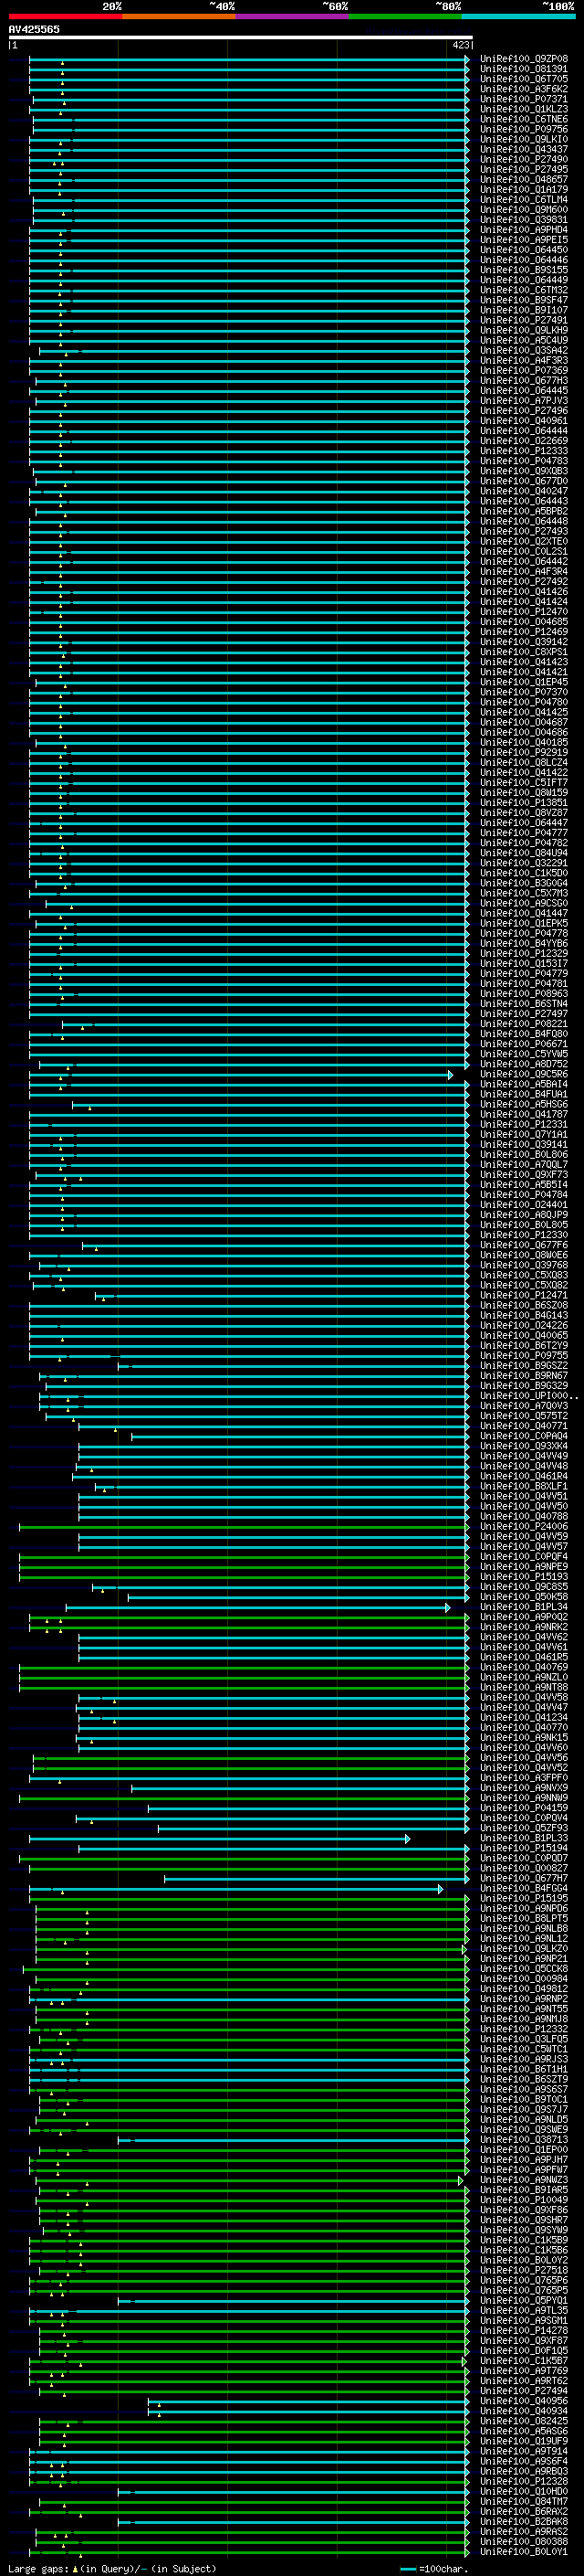Click hit label UniRef100_A9PHD4
The image size is (584, 2576).
click(x=523, y=230)
